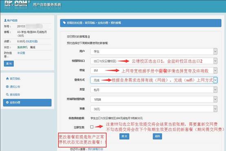Expand the 带宽 dropdown showing 8M
Viewport: 226px width, 151px height.
tap(154, 71)
